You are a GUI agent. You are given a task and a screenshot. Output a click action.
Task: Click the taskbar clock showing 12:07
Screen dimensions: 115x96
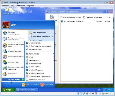click(110, 90)
